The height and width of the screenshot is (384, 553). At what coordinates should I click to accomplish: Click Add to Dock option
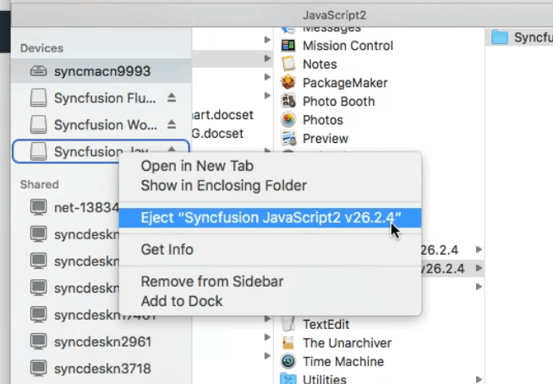[182, 300]
